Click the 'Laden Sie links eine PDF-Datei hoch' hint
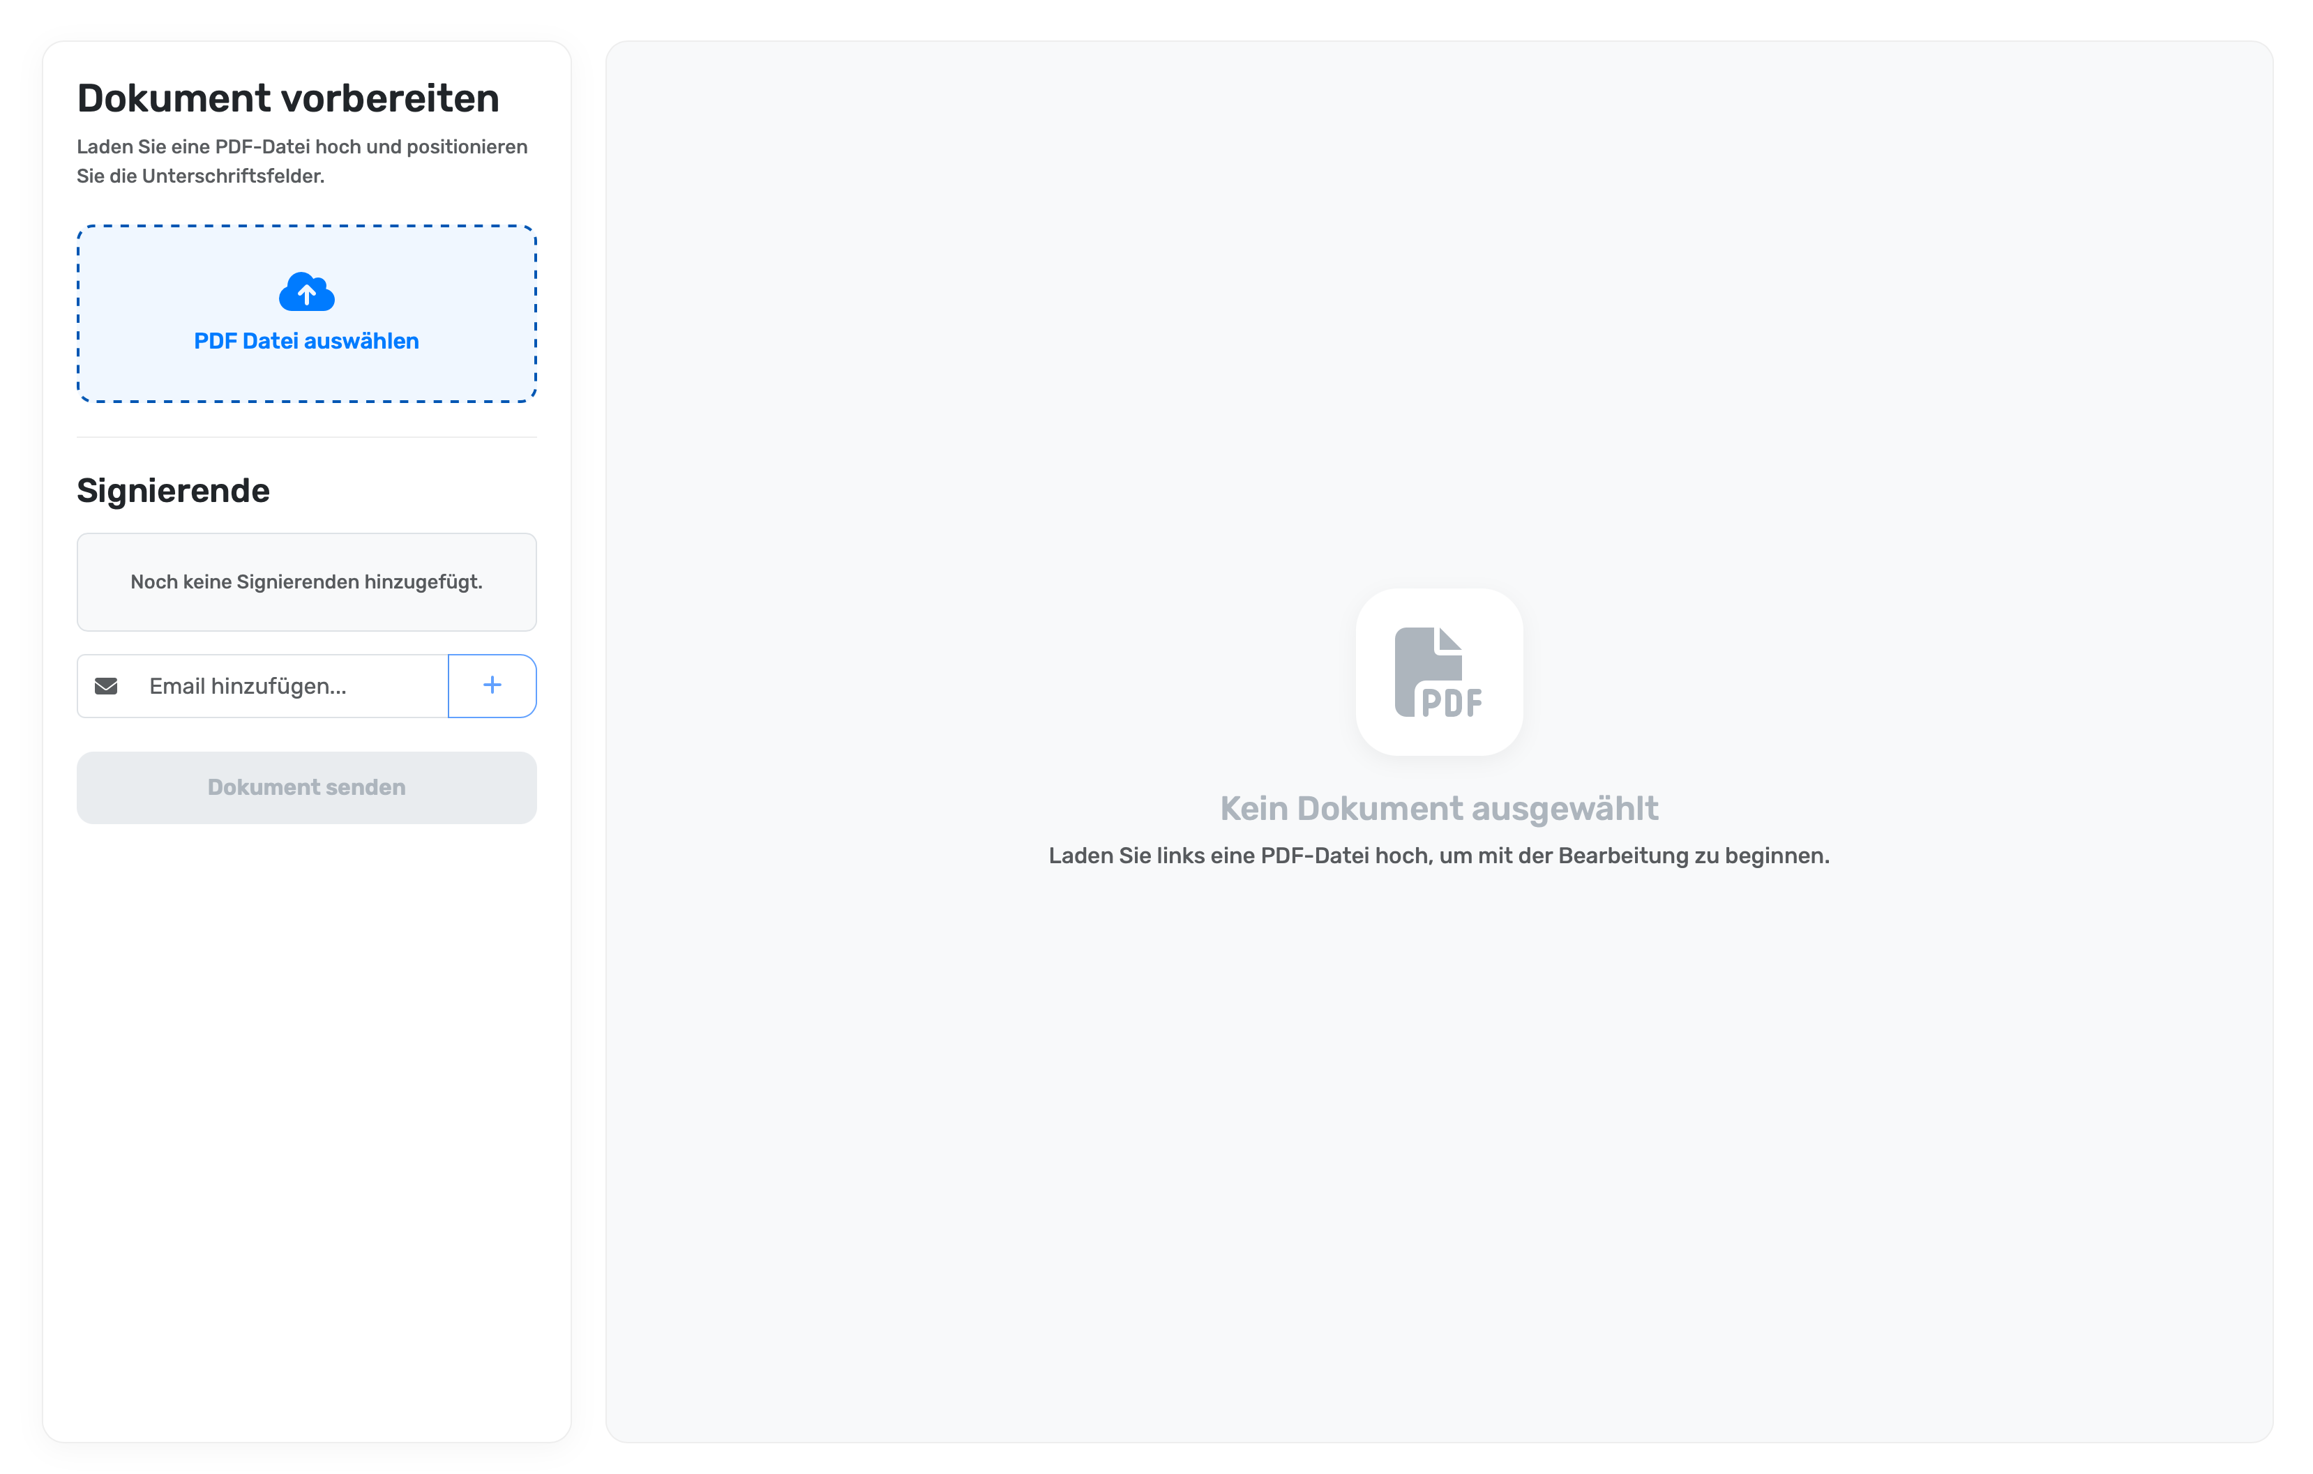The image size is (2313, 1474). click(1439, 856)
